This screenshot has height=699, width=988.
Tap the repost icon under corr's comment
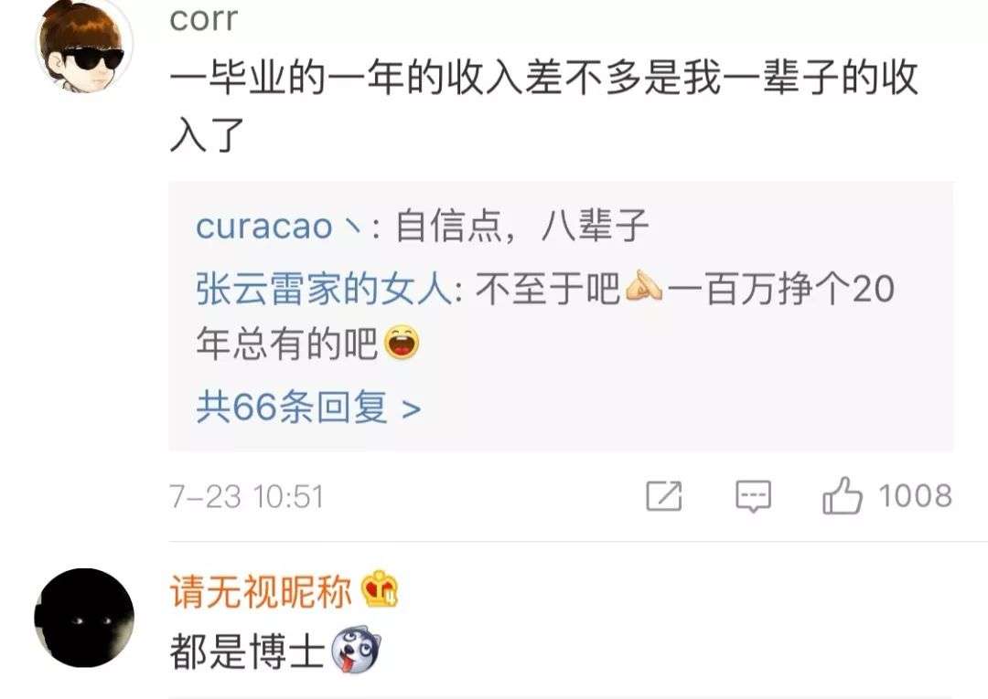pyautogui.click(x=664, y=496)
